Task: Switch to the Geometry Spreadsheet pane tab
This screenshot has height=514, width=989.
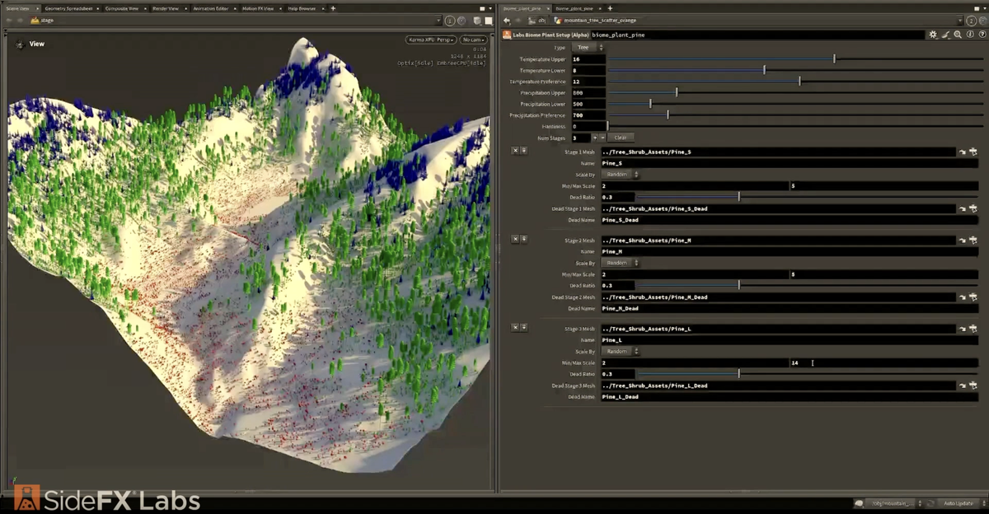Action: (69, 7)
